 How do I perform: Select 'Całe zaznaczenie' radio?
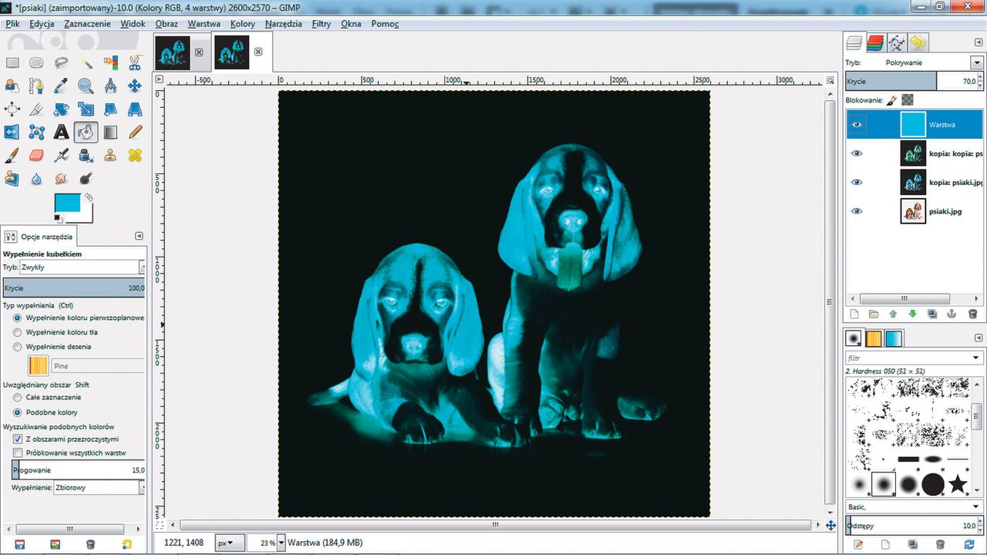[x=17, y=397]
